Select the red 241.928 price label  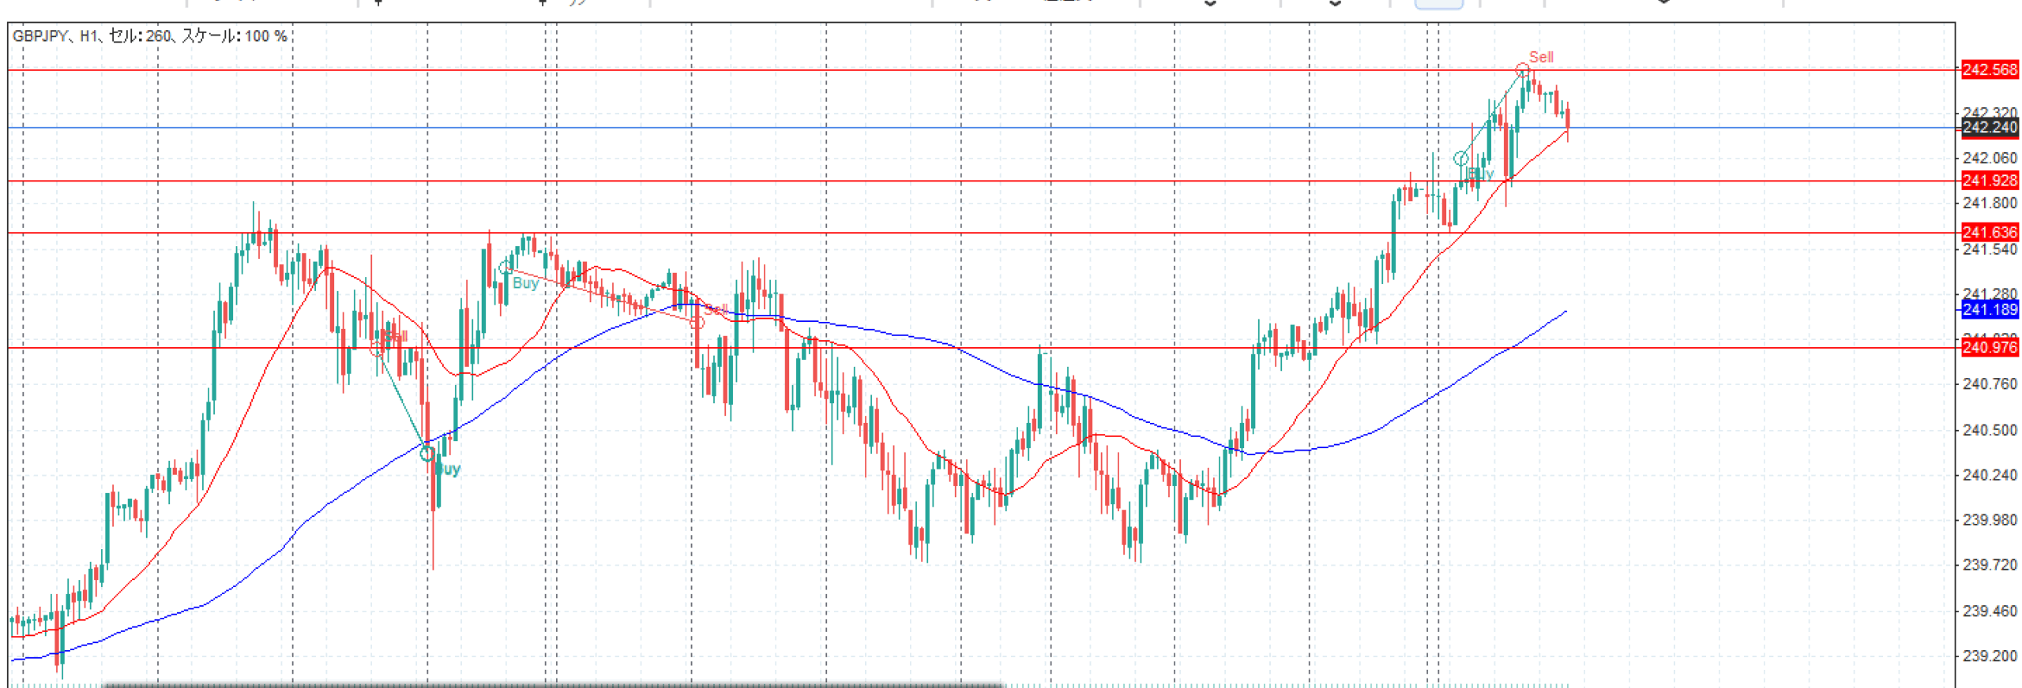(x=1989, y=181)
